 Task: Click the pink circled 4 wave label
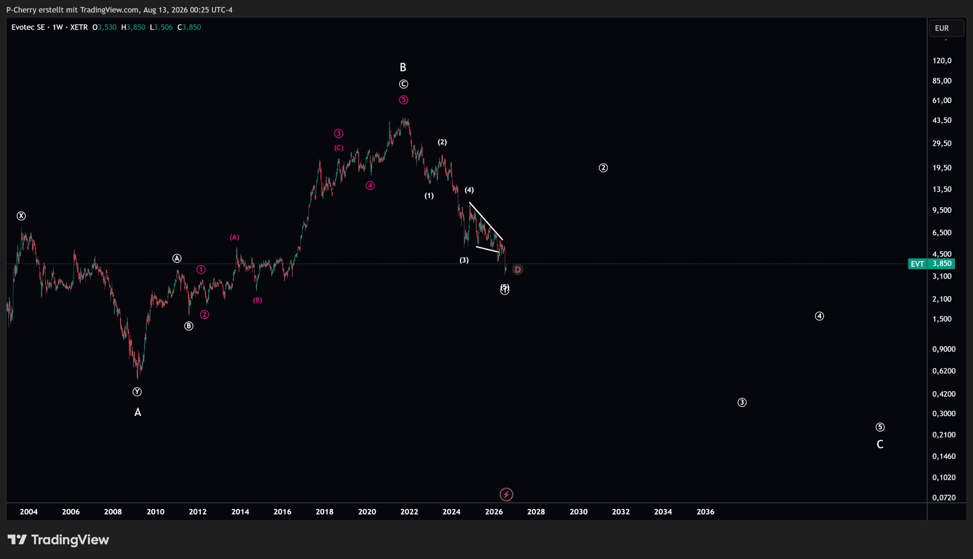pyautogui.click(x=370, y=185)
